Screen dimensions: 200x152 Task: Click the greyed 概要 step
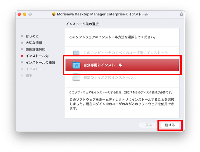point(29,76)
